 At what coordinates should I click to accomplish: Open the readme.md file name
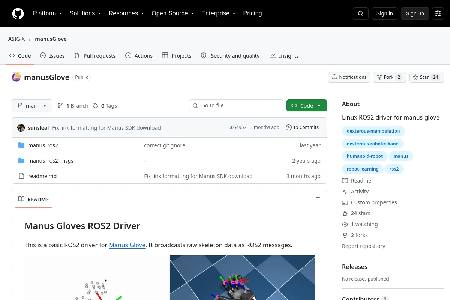coord(42,176)
